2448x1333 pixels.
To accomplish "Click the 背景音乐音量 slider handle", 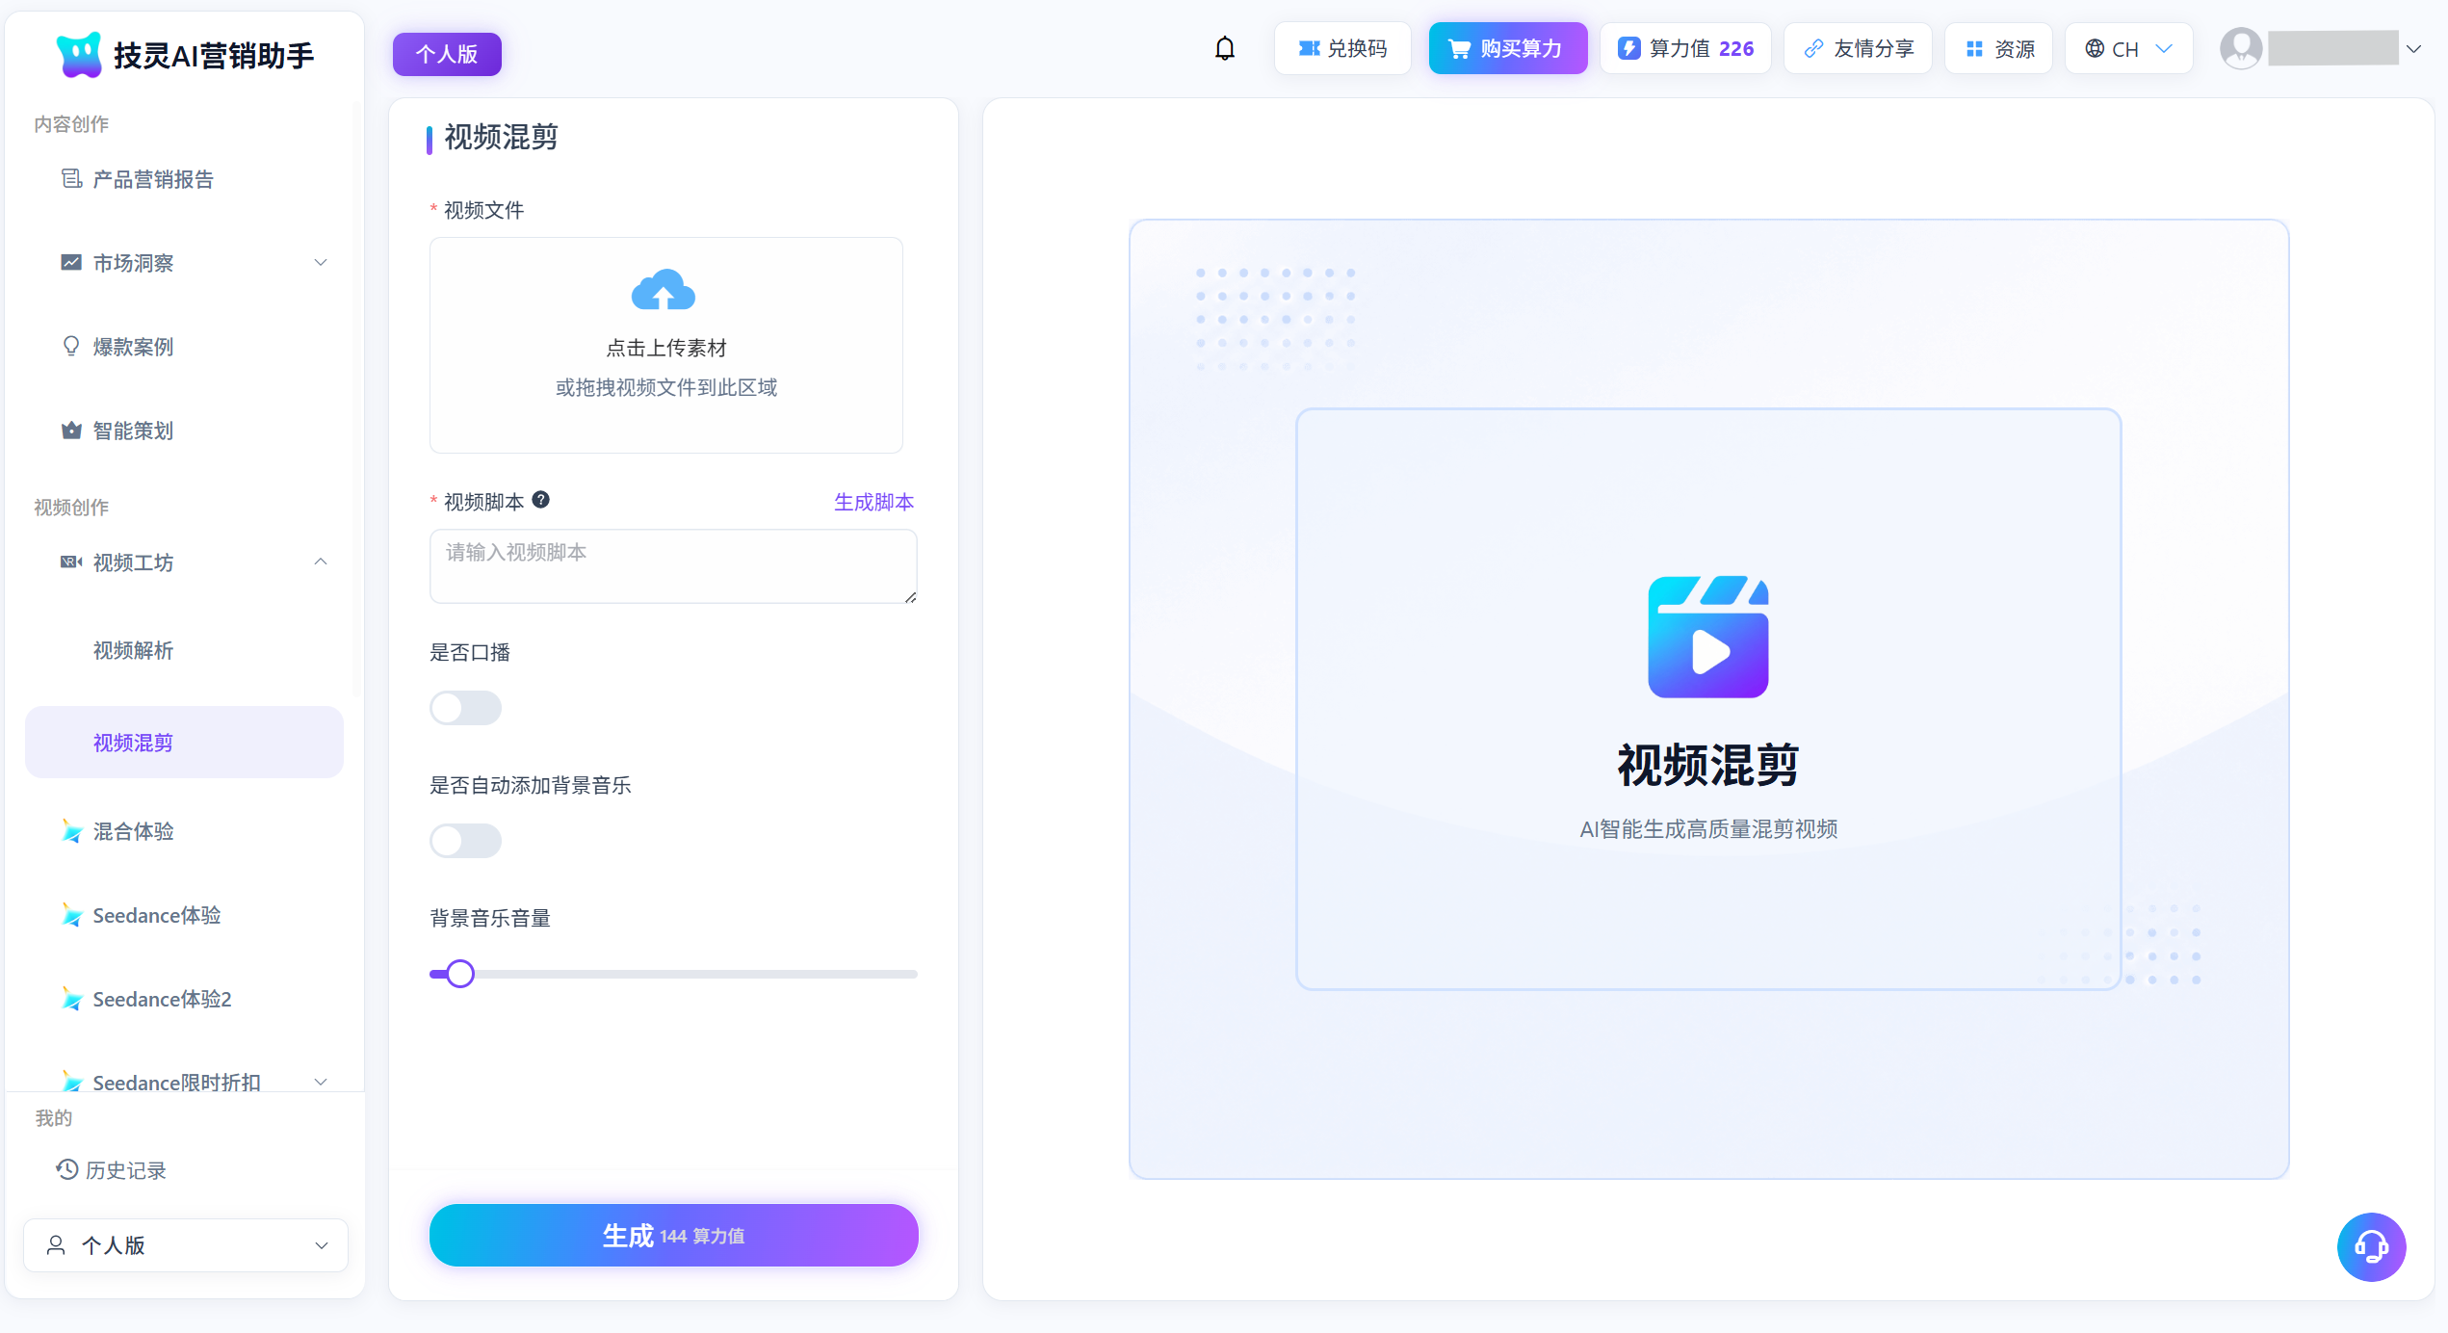I will tap(460, 974).
